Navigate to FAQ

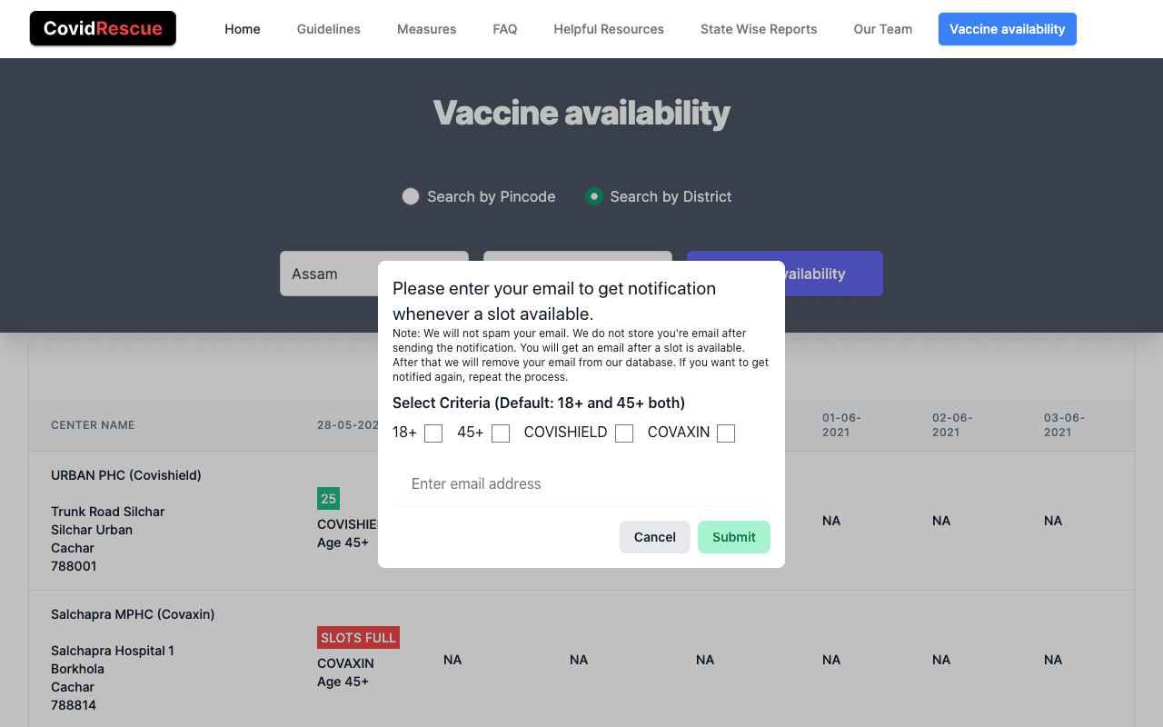tap(505, 29)
